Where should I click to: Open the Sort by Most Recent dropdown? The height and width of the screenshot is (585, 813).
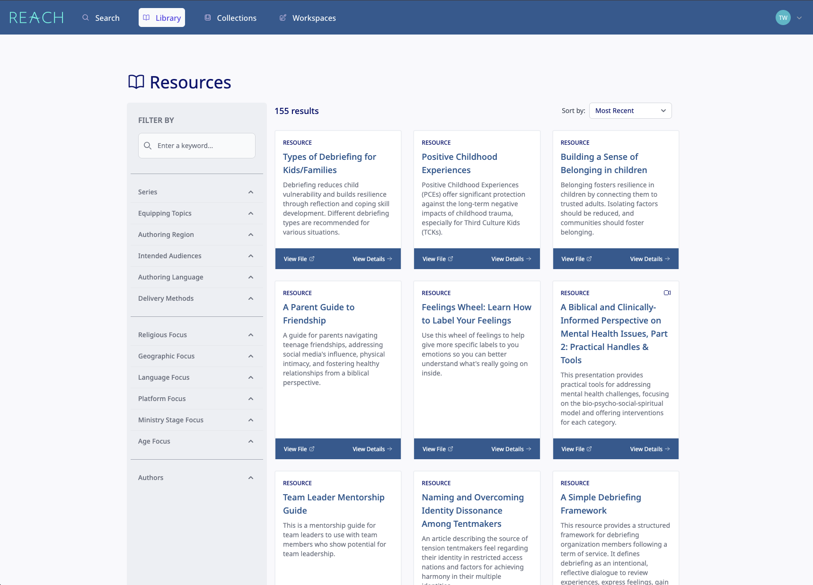(630, 110)
